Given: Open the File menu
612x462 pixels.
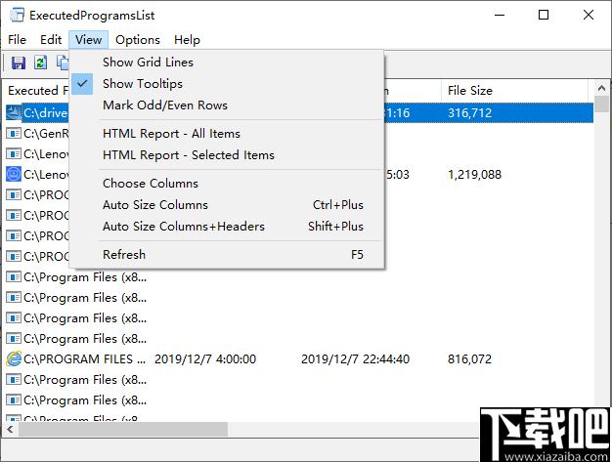Looking at the screenshot, I should (18, 40).
